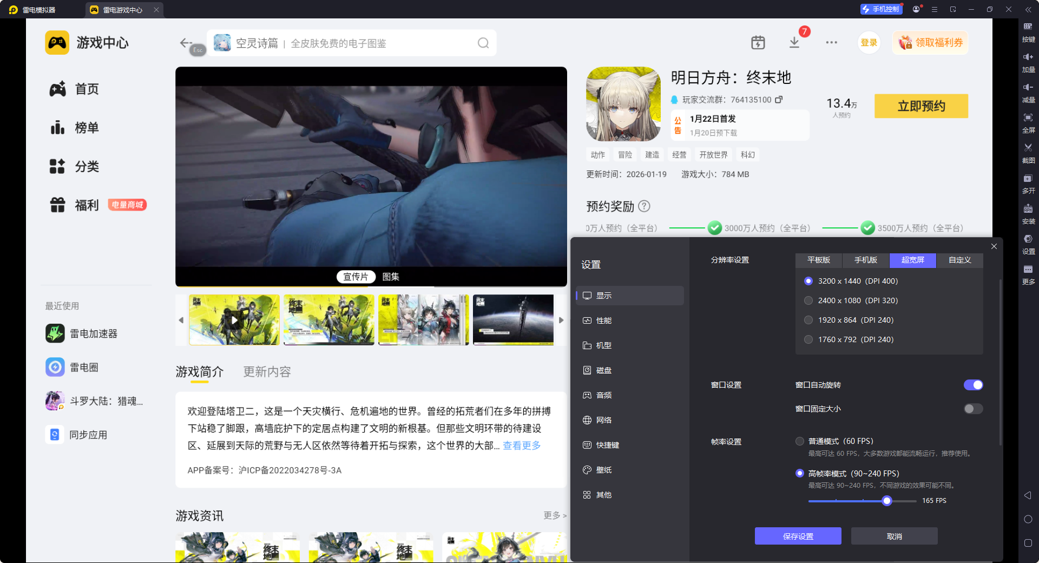
Task: Toggle window auto-rotate (窗口自动旋转) switch
Action: (972, 385)
